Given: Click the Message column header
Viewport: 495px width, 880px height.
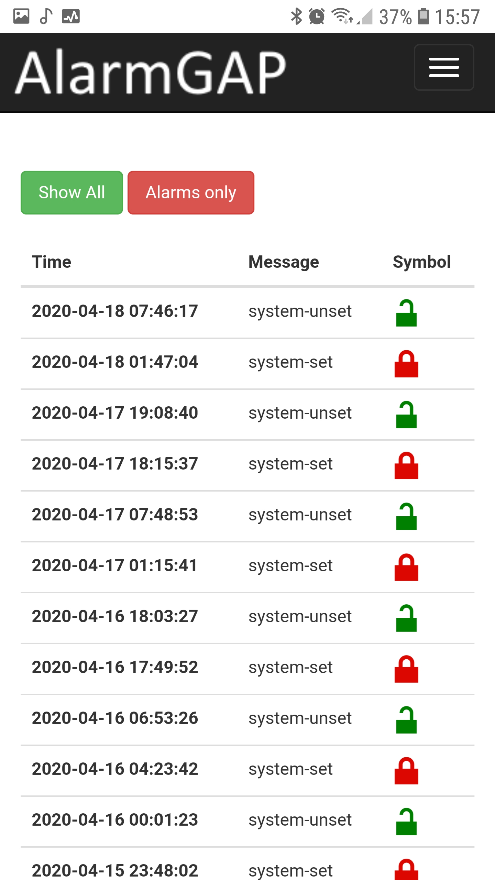Looking at the screenshot, I should [284, 262].
